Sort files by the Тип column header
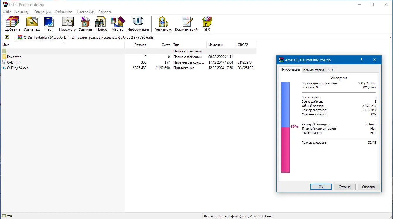 point(189,45)
